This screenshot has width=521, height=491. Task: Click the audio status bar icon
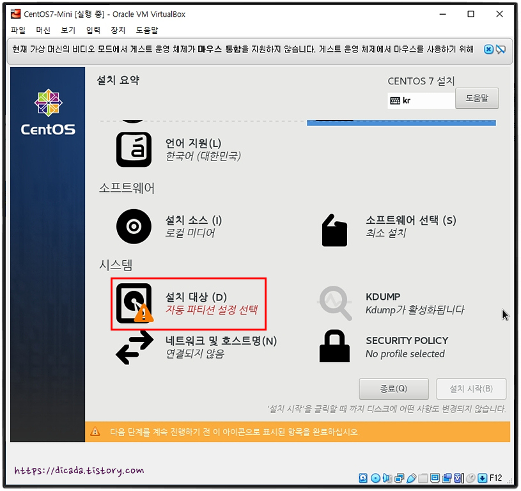coord(387,478)
